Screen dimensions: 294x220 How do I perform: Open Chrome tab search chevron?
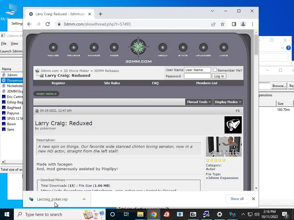[x=212, y=11]
